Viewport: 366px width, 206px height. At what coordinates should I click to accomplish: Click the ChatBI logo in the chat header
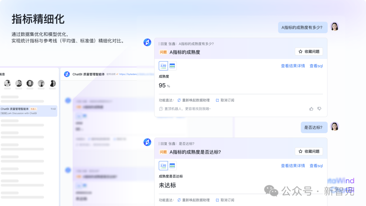pos(67,74)
